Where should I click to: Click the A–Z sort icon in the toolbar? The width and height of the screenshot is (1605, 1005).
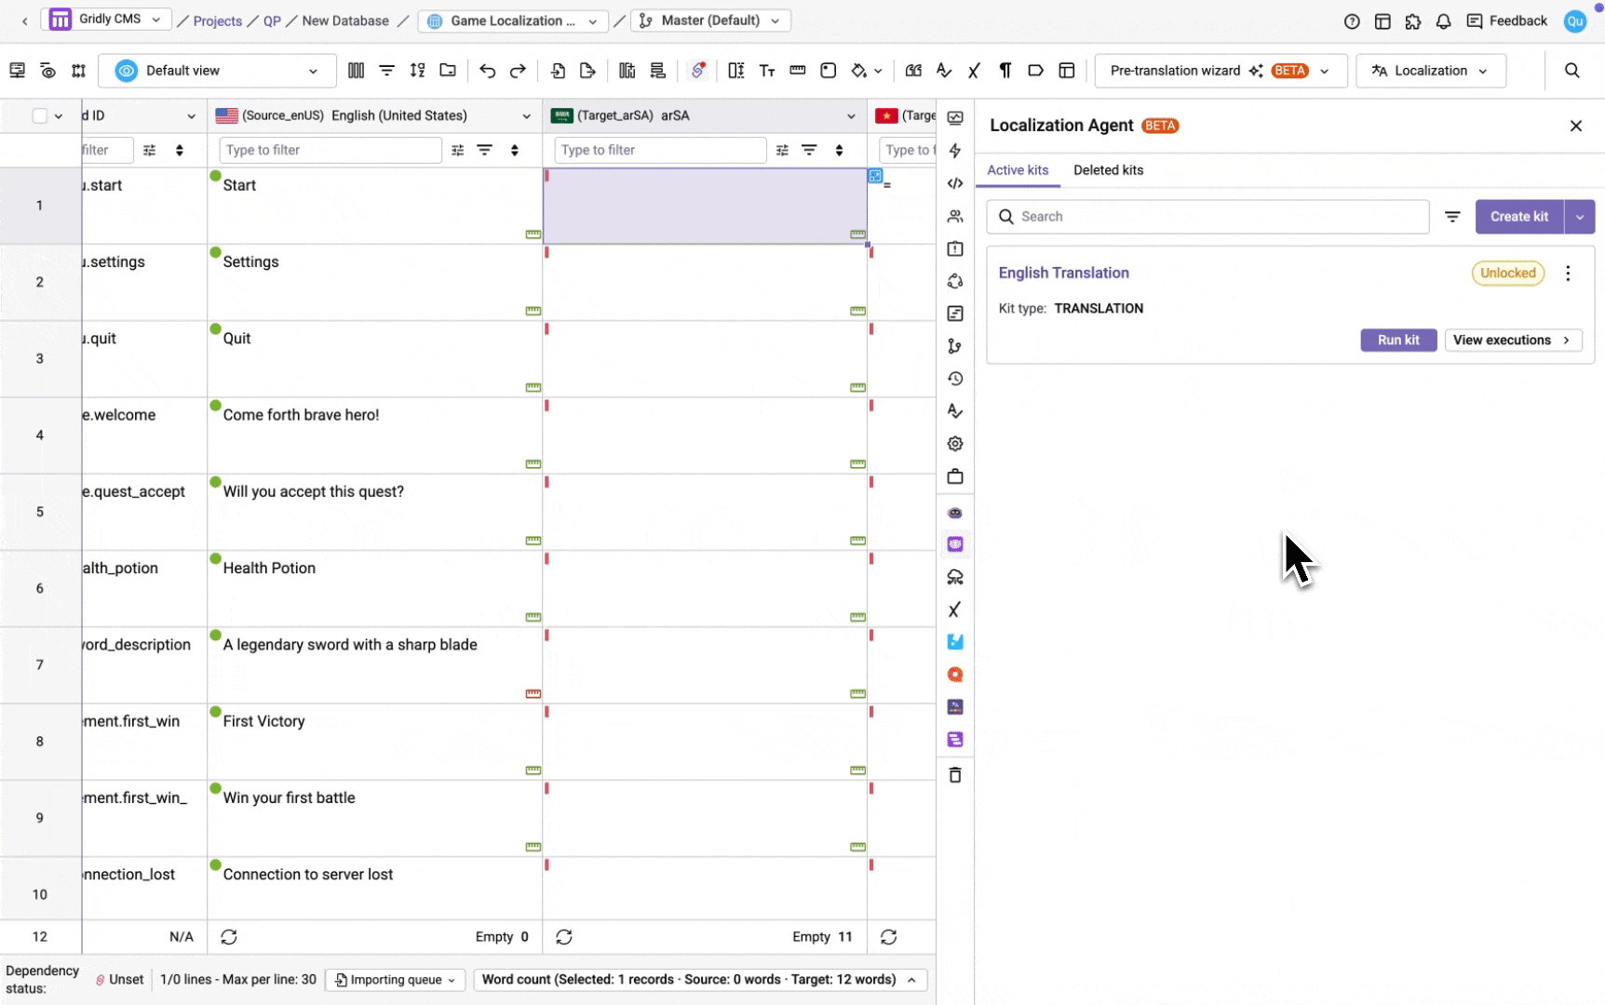click(418, 71)
